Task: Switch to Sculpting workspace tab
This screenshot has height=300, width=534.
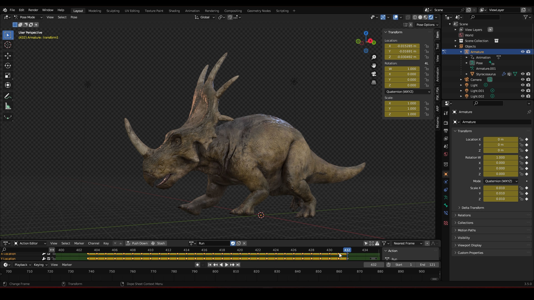Action: click(113, 11)
